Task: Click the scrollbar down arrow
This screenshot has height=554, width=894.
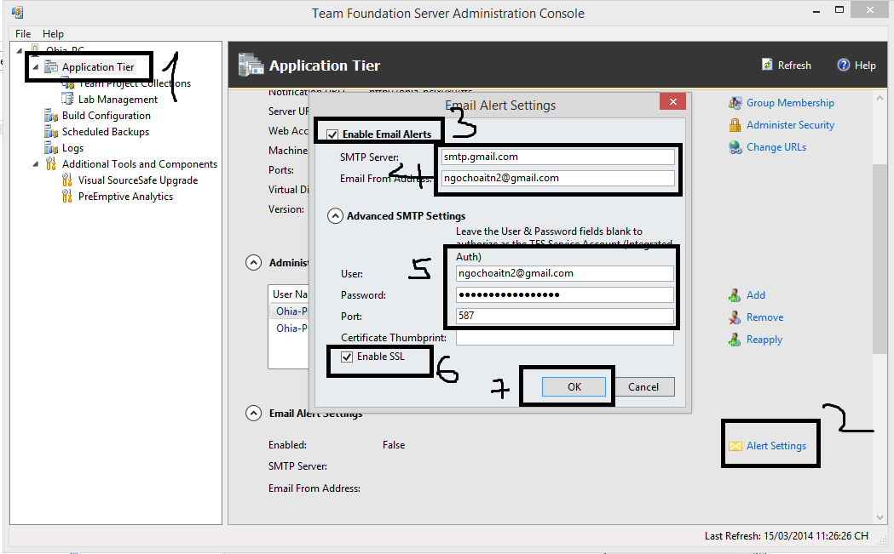Action: pos(880,517)
